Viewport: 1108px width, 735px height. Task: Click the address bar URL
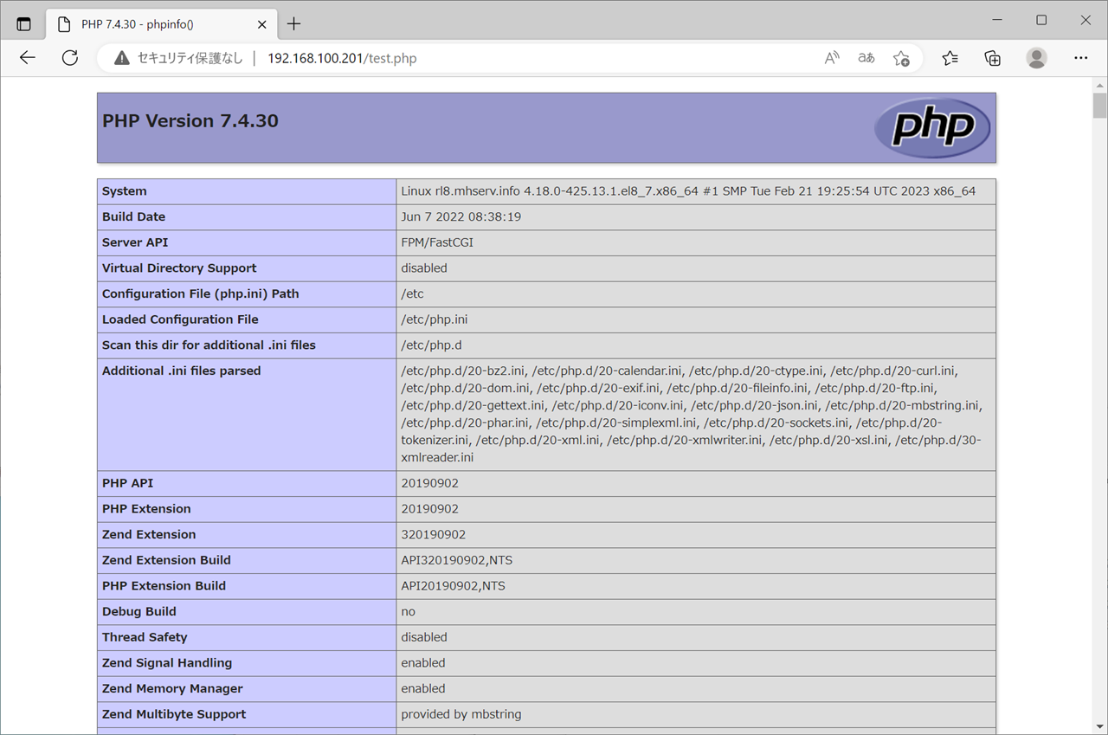pyautogui.click(x=342, y=58)
